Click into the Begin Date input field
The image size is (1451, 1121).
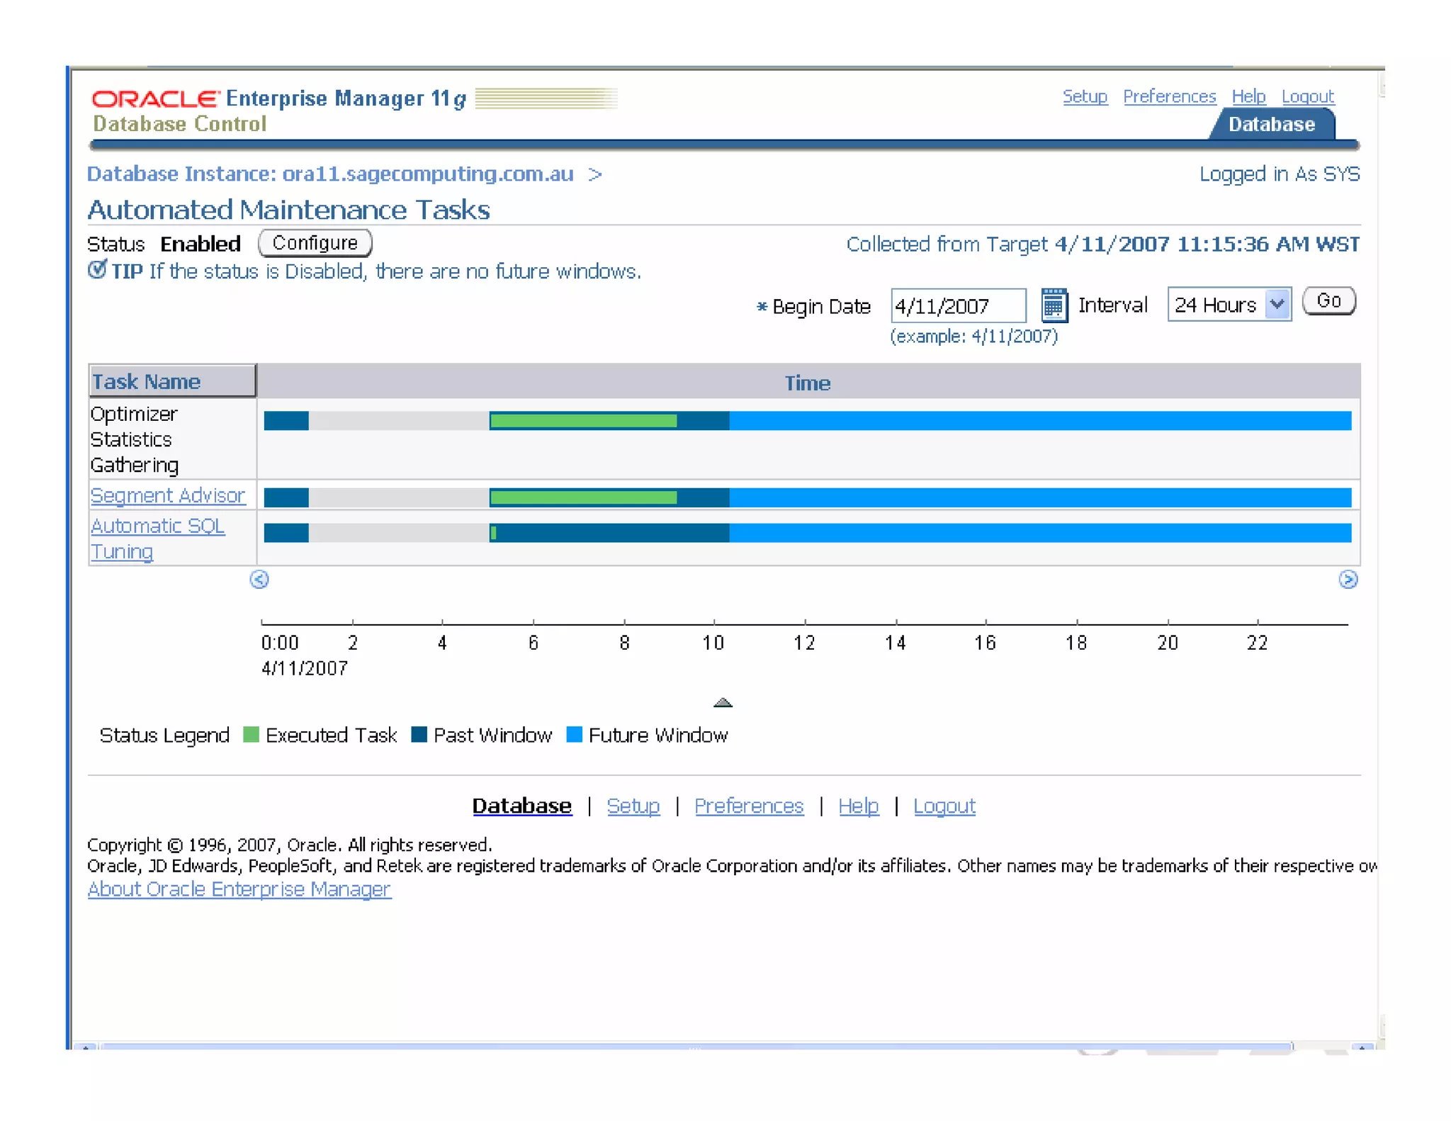tap(957, 306)
